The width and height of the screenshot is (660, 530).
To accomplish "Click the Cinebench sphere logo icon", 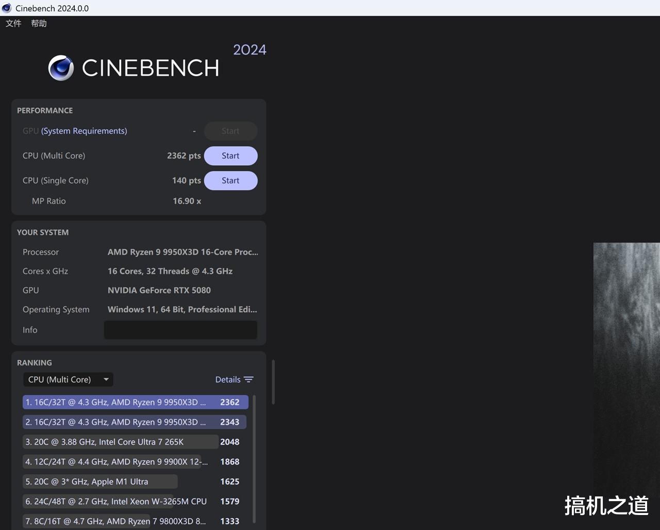I will 61,68.
